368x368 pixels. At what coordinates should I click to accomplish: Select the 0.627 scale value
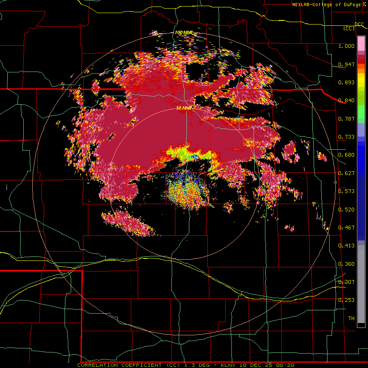point(346,173)
